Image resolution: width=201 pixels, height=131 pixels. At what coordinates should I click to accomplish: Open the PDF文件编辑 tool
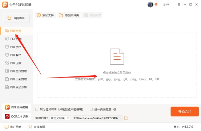pos(16,107)
